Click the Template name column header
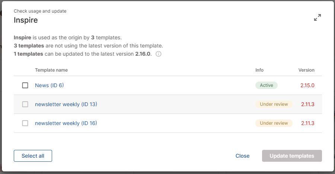335x174 pixels. [x=51, y=70]
